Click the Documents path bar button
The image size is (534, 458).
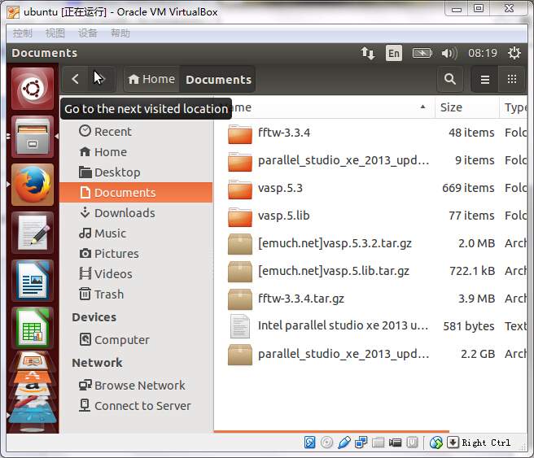coord(218,79)
